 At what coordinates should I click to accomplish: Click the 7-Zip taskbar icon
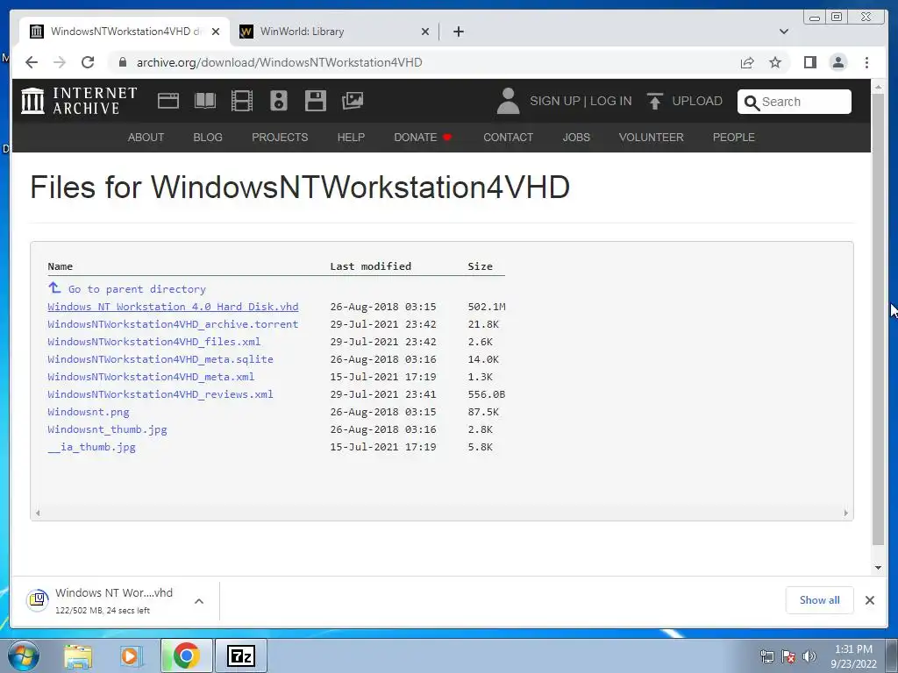click(240, 655)
